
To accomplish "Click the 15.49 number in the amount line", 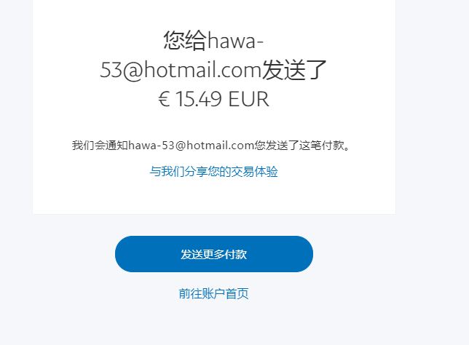I will point(198,99).
